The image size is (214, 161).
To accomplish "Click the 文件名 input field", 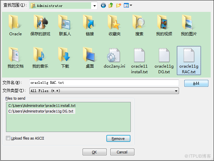I will (104, 83).
